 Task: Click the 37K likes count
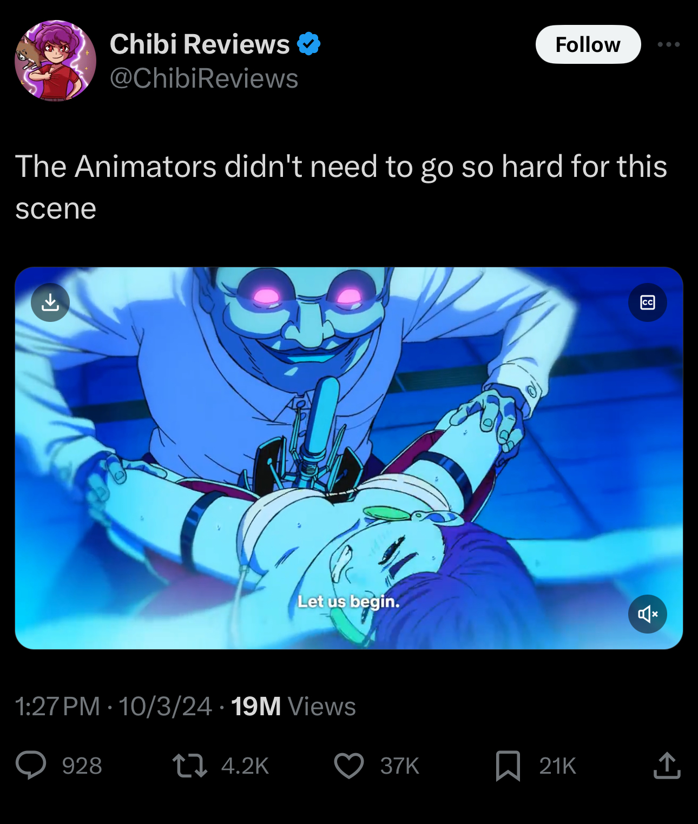pos(400,766)
